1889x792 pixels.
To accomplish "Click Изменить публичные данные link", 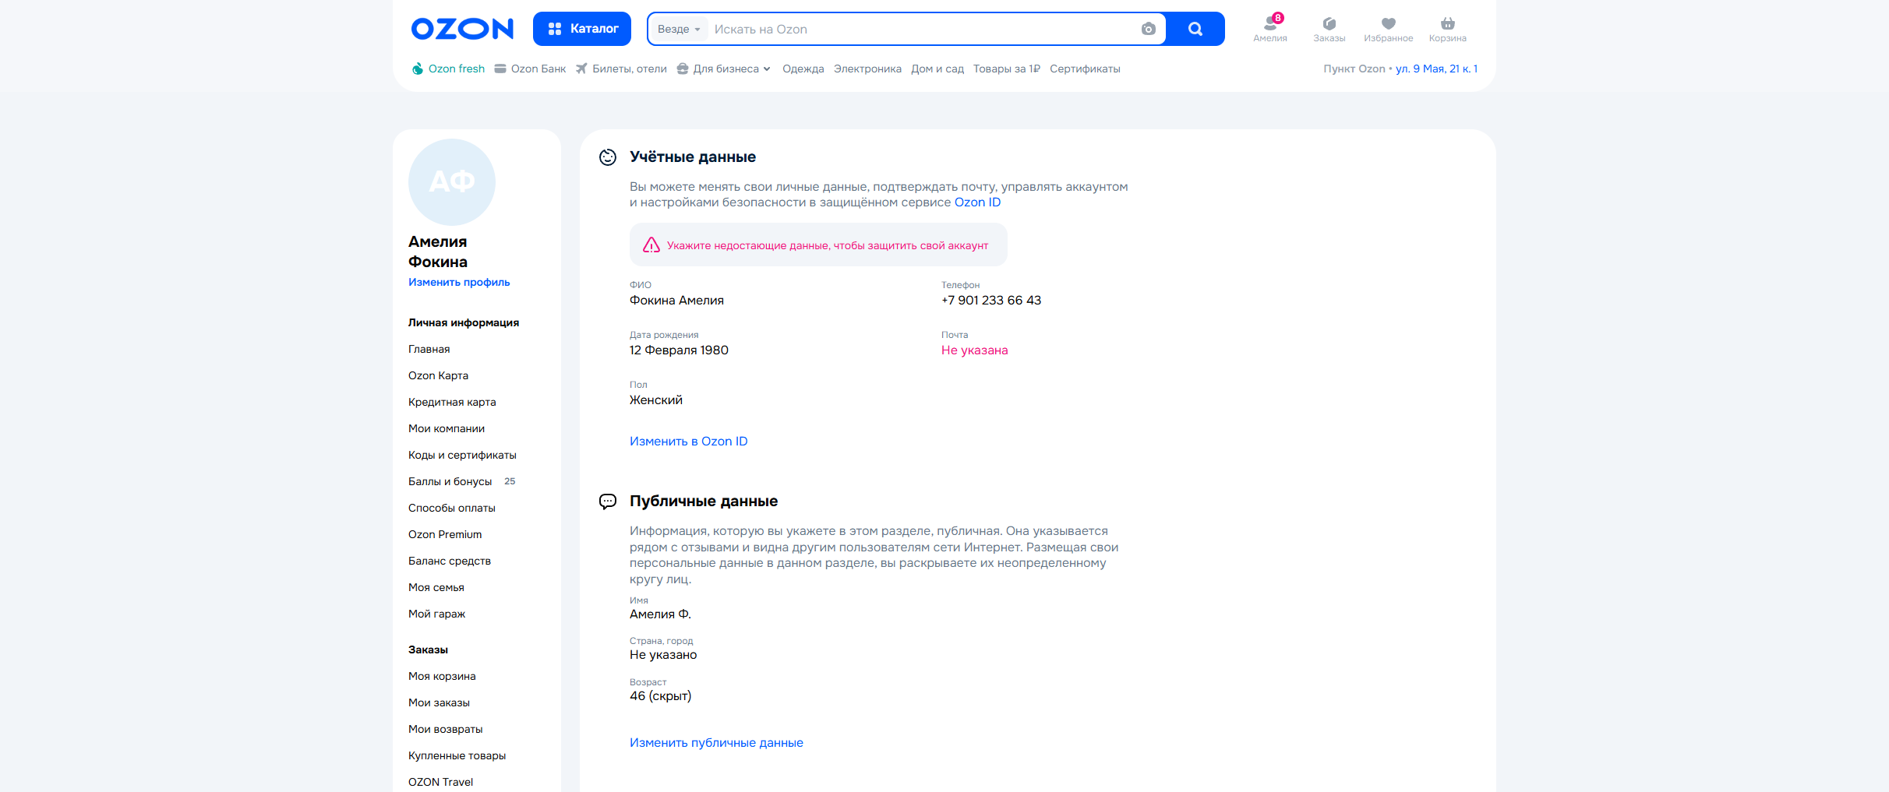I will (716, 742).
